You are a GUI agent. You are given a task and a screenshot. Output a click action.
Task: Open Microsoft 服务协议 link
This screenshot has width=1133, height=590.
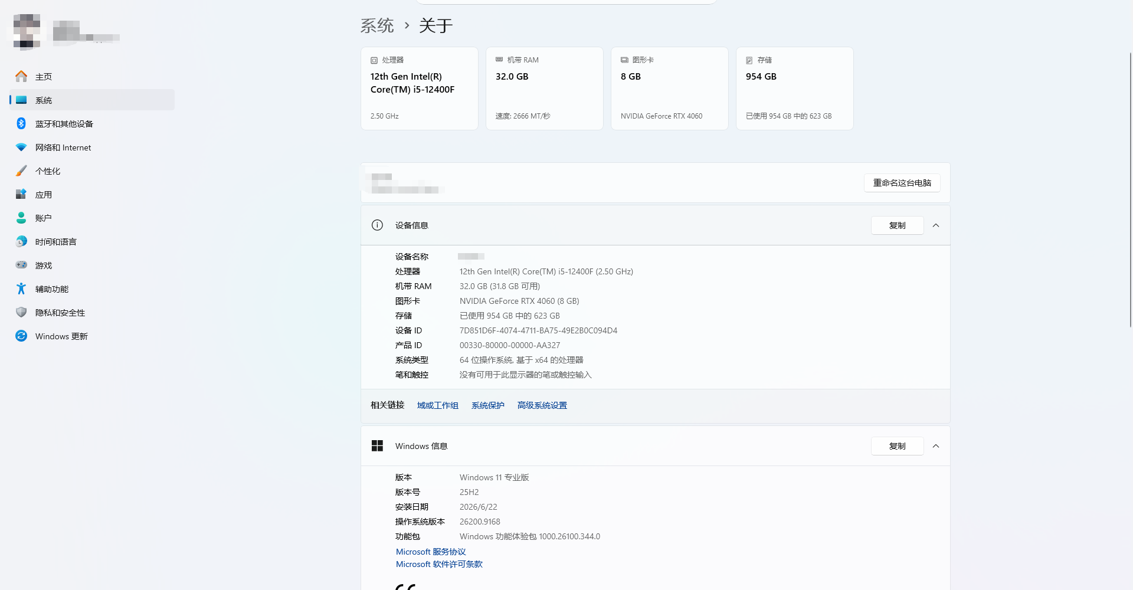coord(431,552)
